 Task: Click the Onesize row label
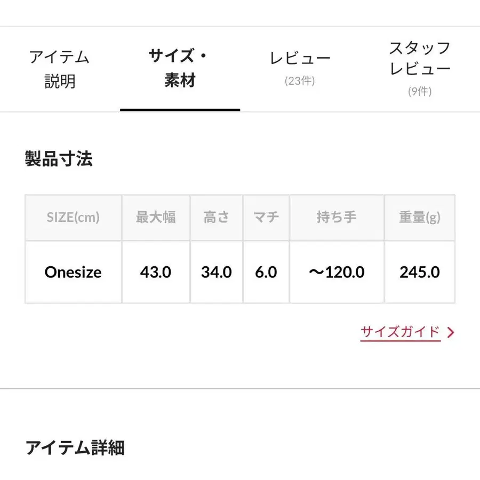pos(73,272)
